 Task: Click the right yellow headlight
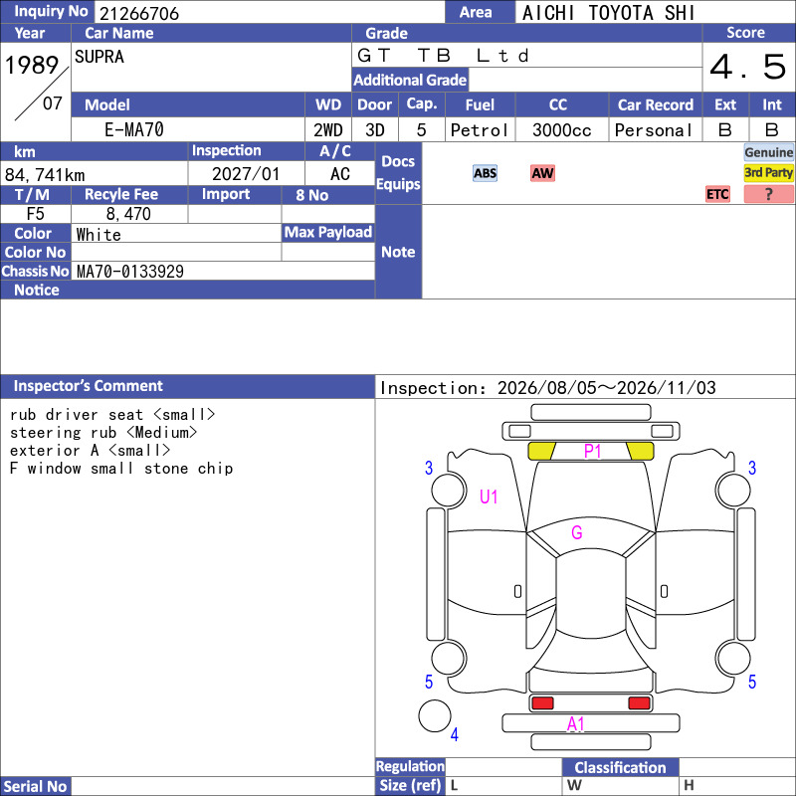click(640, 451)
